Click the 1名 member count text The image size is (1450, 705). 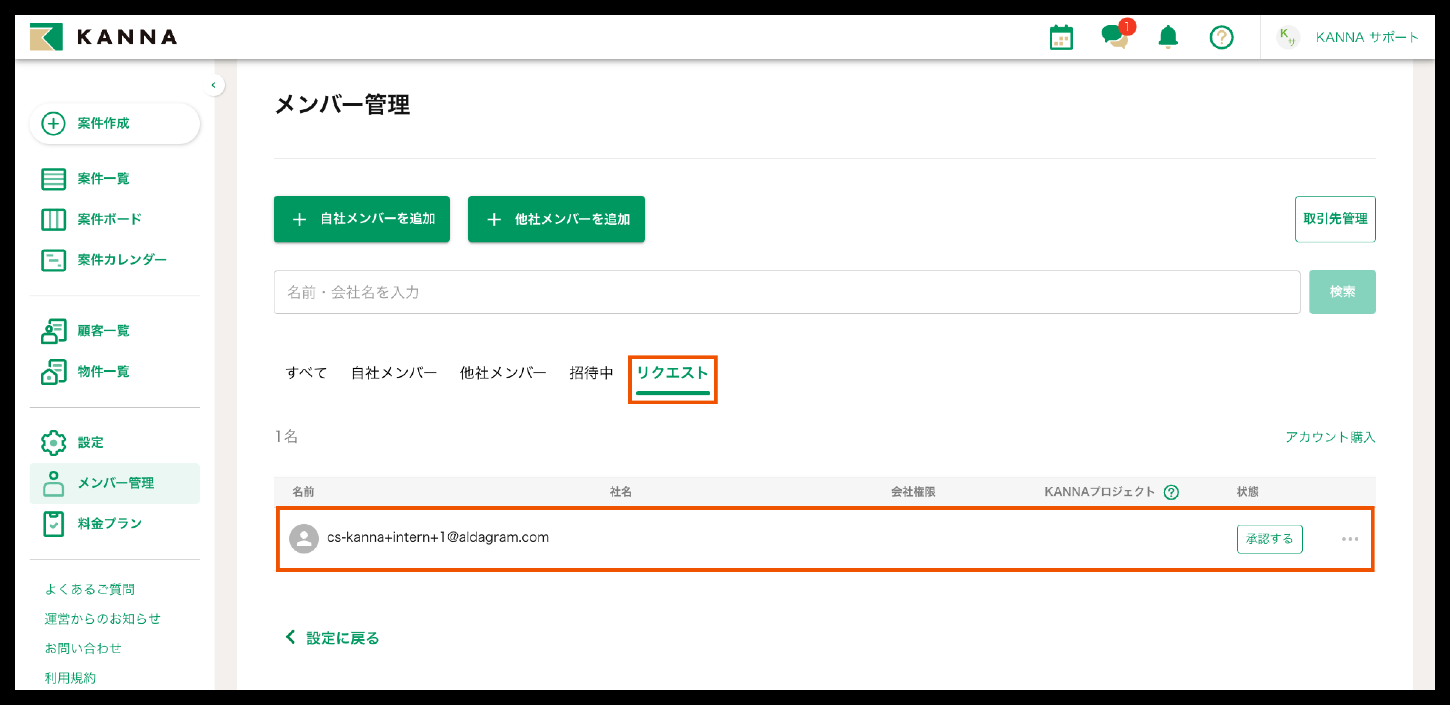point(286,437)
